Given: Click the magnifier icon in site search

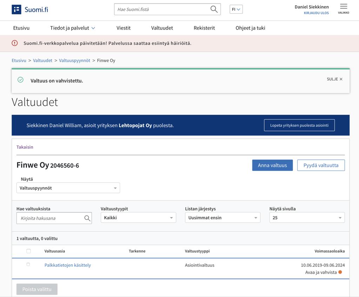Looking at the screenshot, I should pyautogui.click(x=214, y=9).
